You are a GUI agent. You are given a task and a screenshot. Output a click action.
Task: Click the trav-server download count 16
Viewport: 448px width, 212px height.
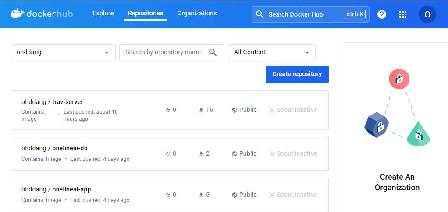(210, 110)
